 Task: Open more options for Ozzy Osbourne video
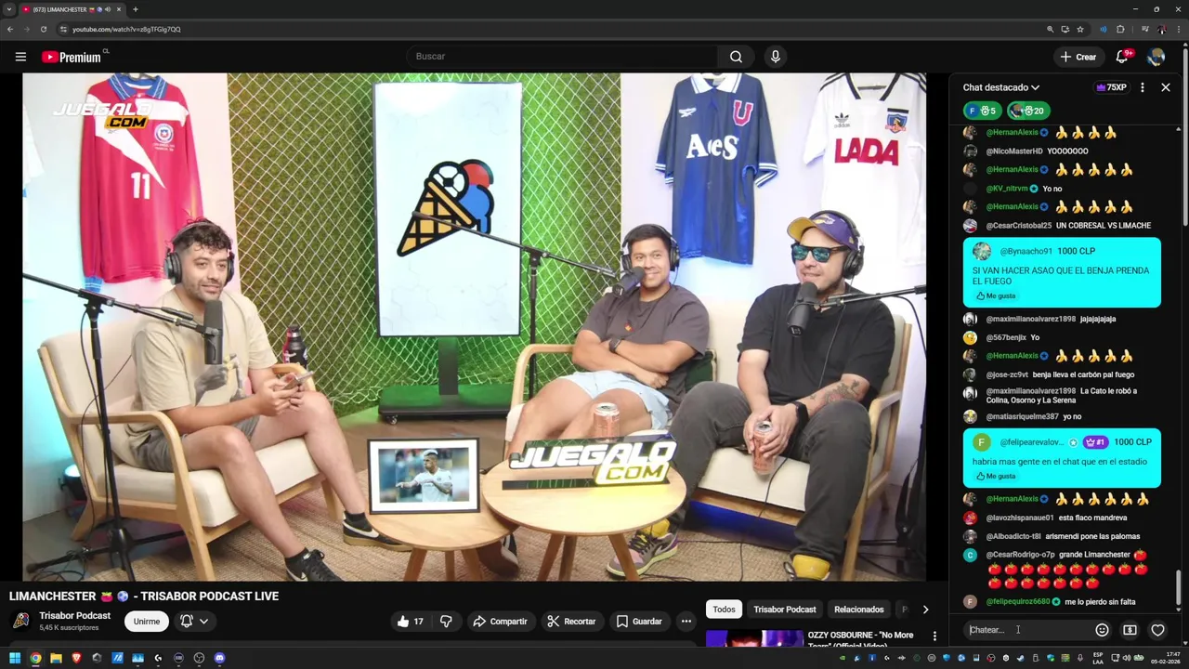pos(934,636)
